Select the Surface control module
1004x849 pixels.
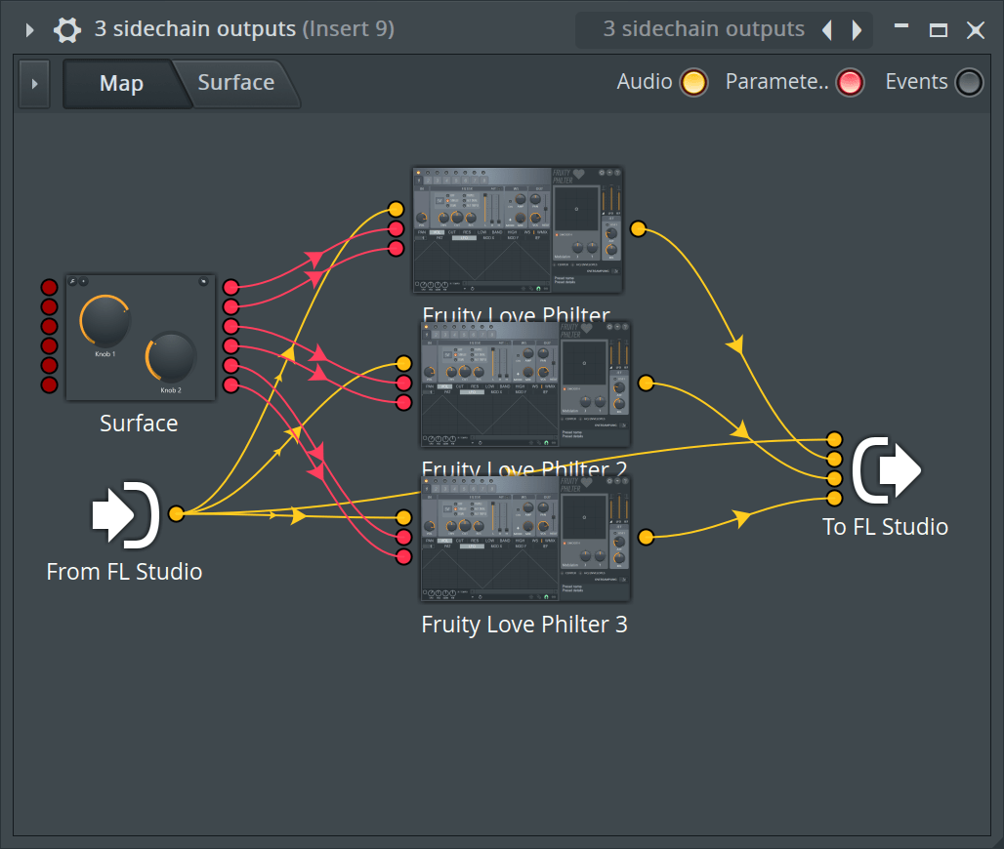tap(138, 337)
